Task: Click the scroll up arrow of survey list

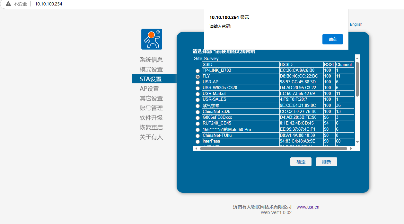Action: point(357,57)
